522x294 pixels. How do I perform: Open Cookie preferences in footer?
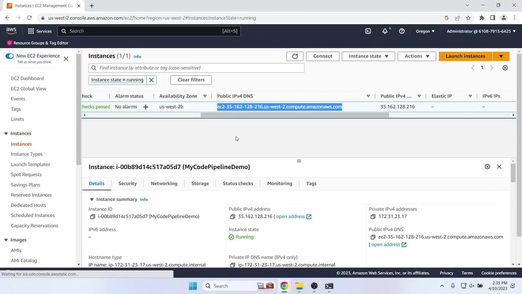[x=499, y=273]
